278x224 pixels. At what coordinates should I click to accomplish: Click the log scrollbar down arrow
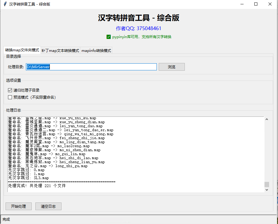tap(267, 190)
